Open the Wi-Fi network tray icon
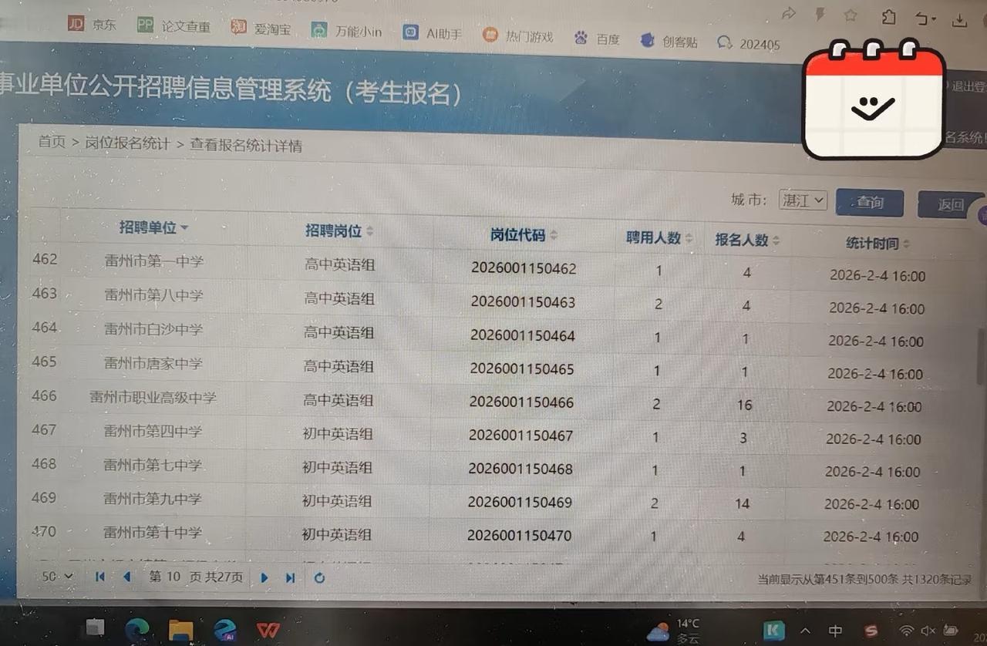987x646 pixels. click(907, 631)
